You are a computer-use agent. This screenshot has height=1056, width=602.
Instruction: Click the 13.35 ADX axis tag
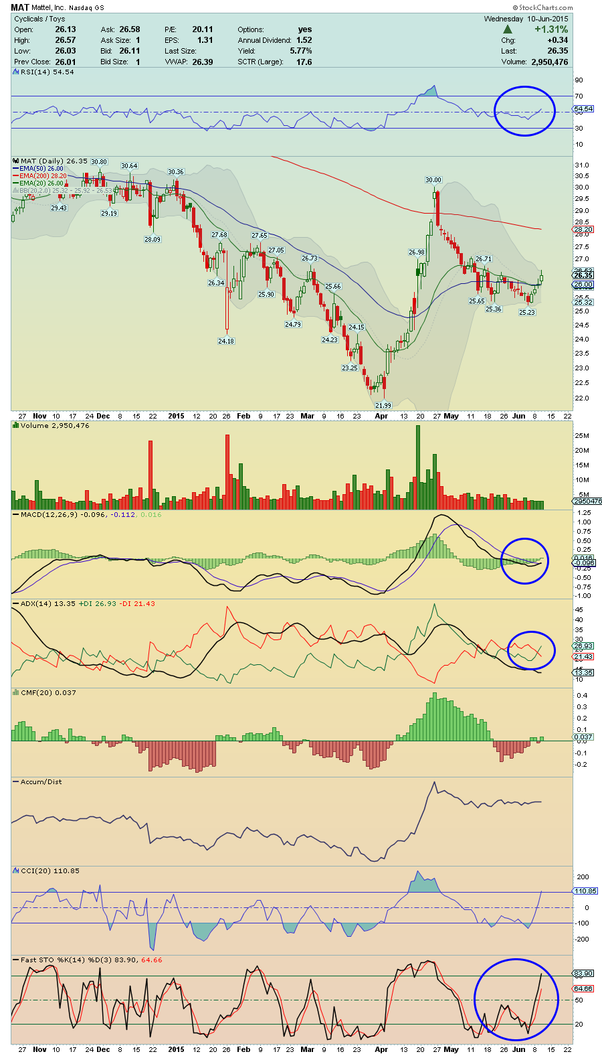coord(583,672)
